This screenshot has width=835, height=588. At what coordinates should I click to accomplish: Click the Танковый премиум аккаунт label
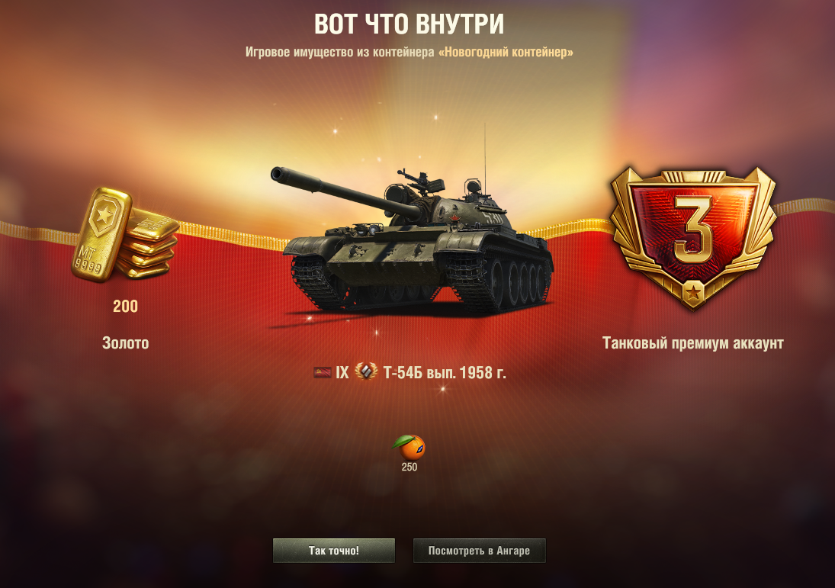pos(693,342)
